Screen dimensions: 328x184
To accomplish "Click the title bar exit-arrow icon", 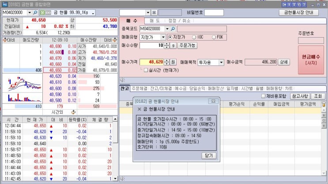I will click(x=284, y=4).
